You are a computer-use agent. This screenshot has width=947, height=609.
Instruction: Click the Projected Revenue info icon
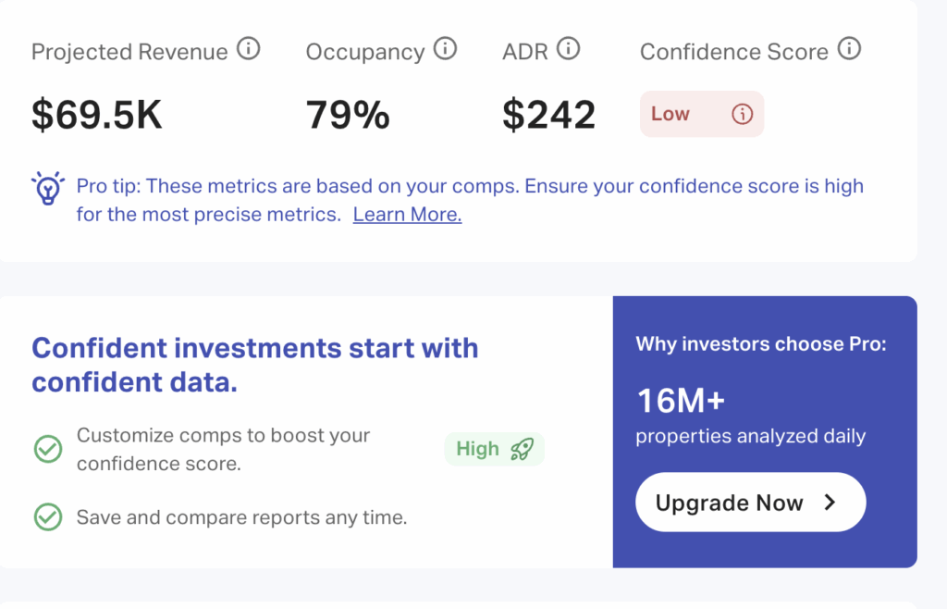(247, 50)
